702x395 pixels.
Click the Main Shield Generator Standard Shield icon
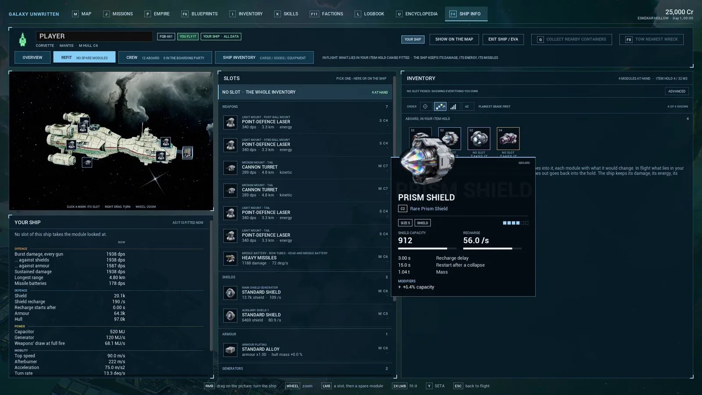[230, 293]
